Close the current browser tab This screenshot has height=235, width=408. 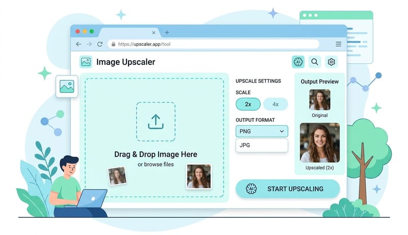click(x=154, y=33)
